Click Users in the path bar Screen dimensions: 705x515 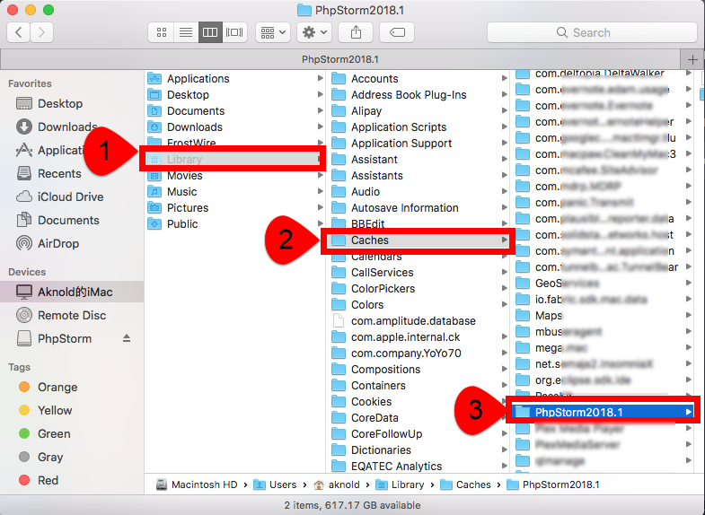click(x=282, y=484)
